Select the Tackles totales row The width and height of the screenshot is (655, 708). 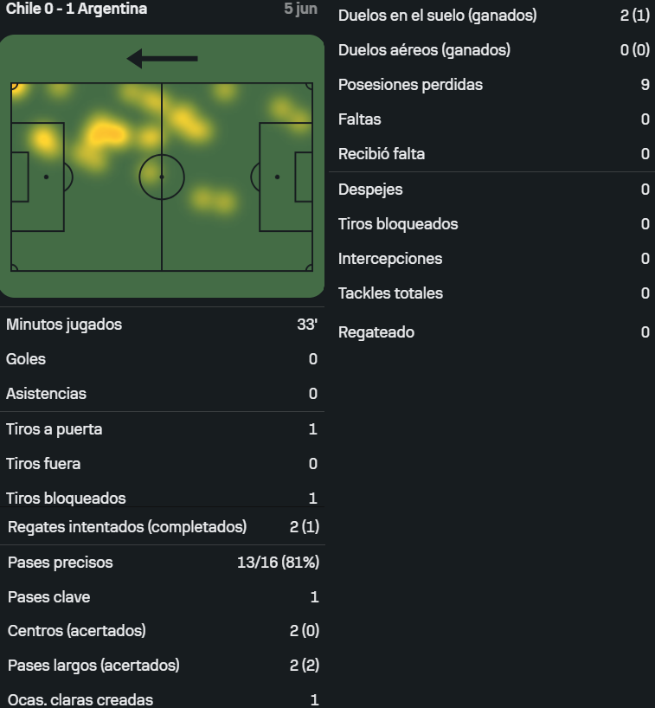493,293
